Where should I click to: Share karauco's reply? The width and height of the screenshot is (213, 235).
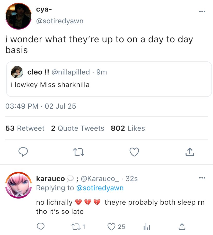coord(182,226)
